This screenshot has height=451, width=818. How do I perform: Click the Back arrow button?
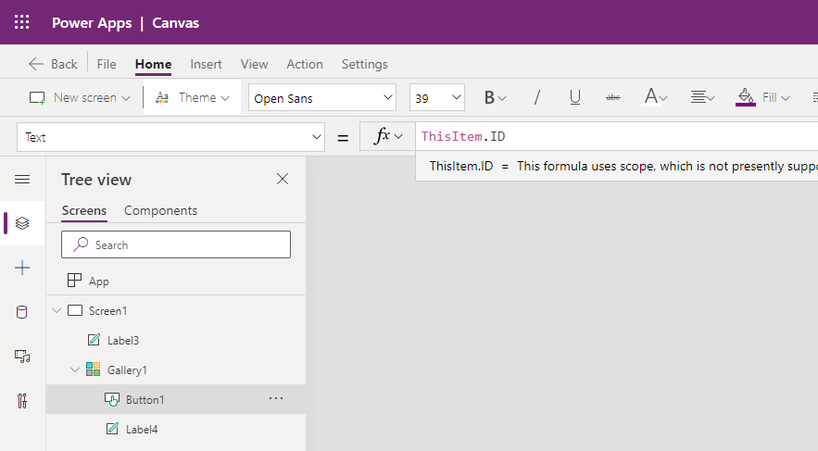[x=53, y=64]
